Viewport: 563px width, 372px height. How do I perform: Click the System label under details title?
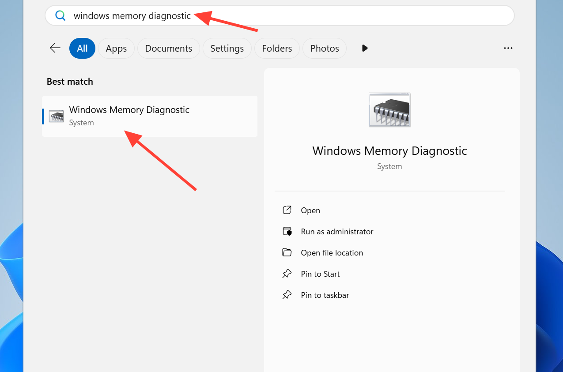[389, 166]
